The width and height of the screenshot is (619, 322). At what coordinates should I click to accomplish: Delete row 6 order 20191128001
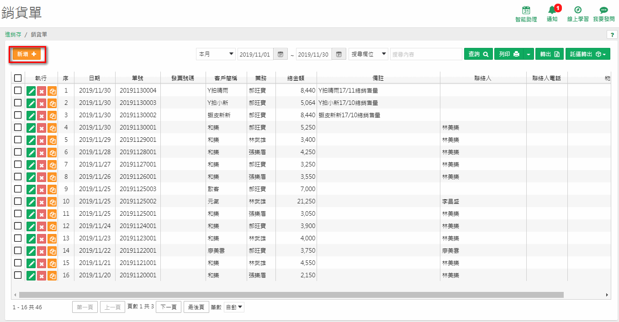tap(42, 152)
